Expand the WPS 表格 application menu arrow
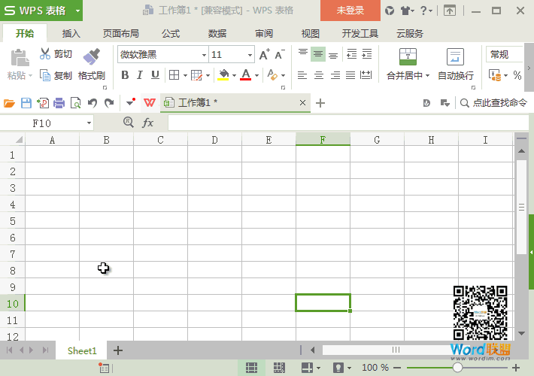The height and width of the screenshot is (376, 534). pos(78,11)
